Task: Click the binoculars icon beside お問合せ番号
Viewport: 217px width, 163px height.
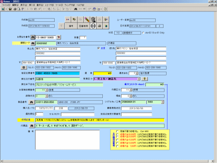Action: tap(33, 37)
